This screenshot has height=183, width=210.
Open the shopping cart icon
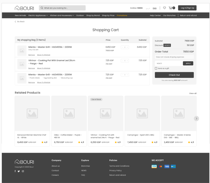click(x=170, y=8)
